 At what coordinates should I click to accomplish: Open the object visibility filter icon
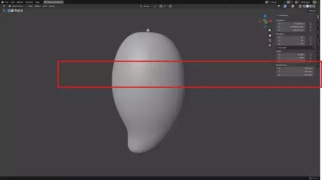[280, 6]
